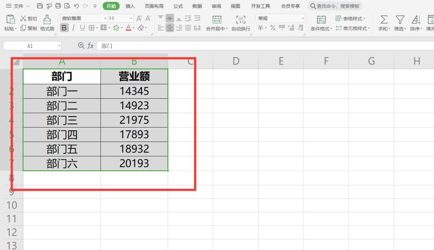Toggle bold formatting

click(64, 27)
